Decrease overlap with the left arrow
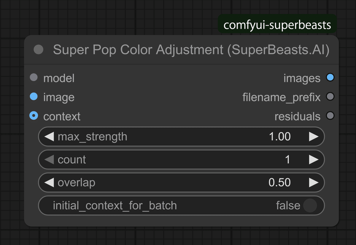Screen dimensions: 356x245 click(49, 183)
